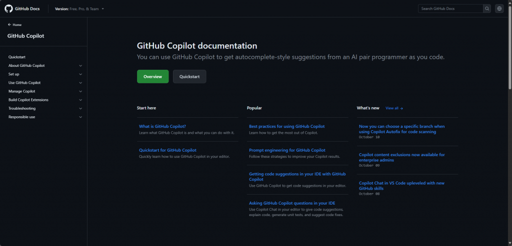
Task: Open Quickstart in the sidebar
Action: coord(17,57)
